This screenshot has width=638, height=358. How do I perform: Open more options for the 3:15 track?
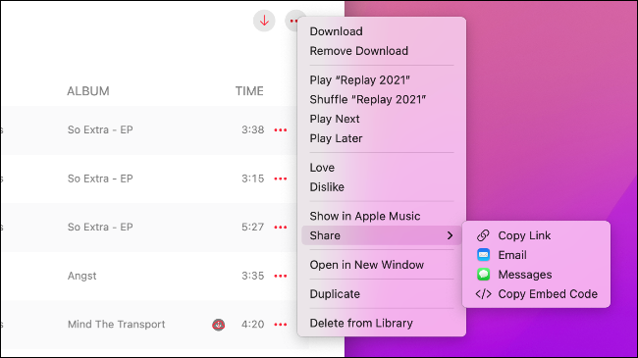(x=281, y=179)
